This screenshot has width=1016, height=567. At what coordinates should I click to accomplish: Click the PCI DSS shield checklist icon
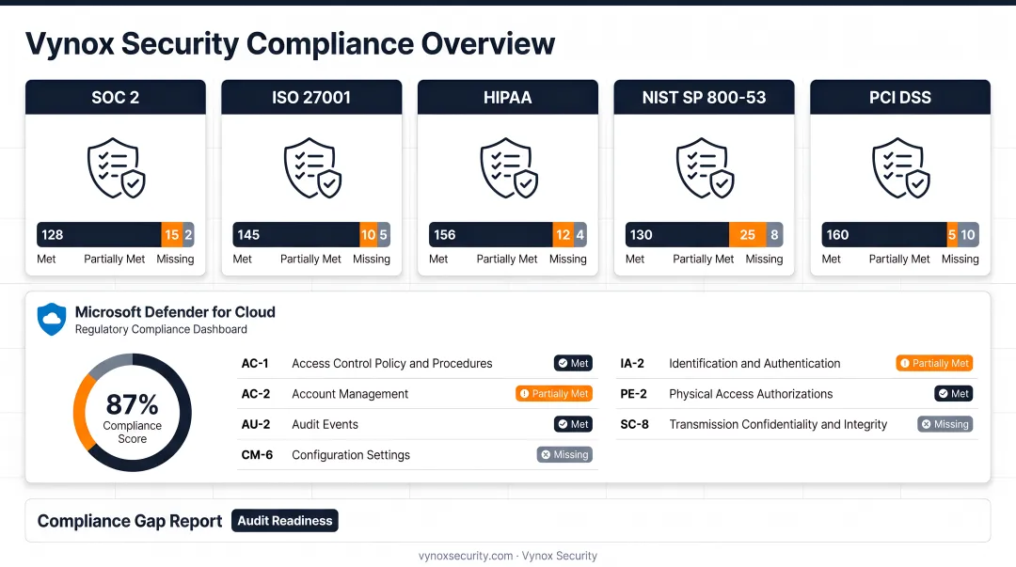pyautogui.click(x=901, y=167)
